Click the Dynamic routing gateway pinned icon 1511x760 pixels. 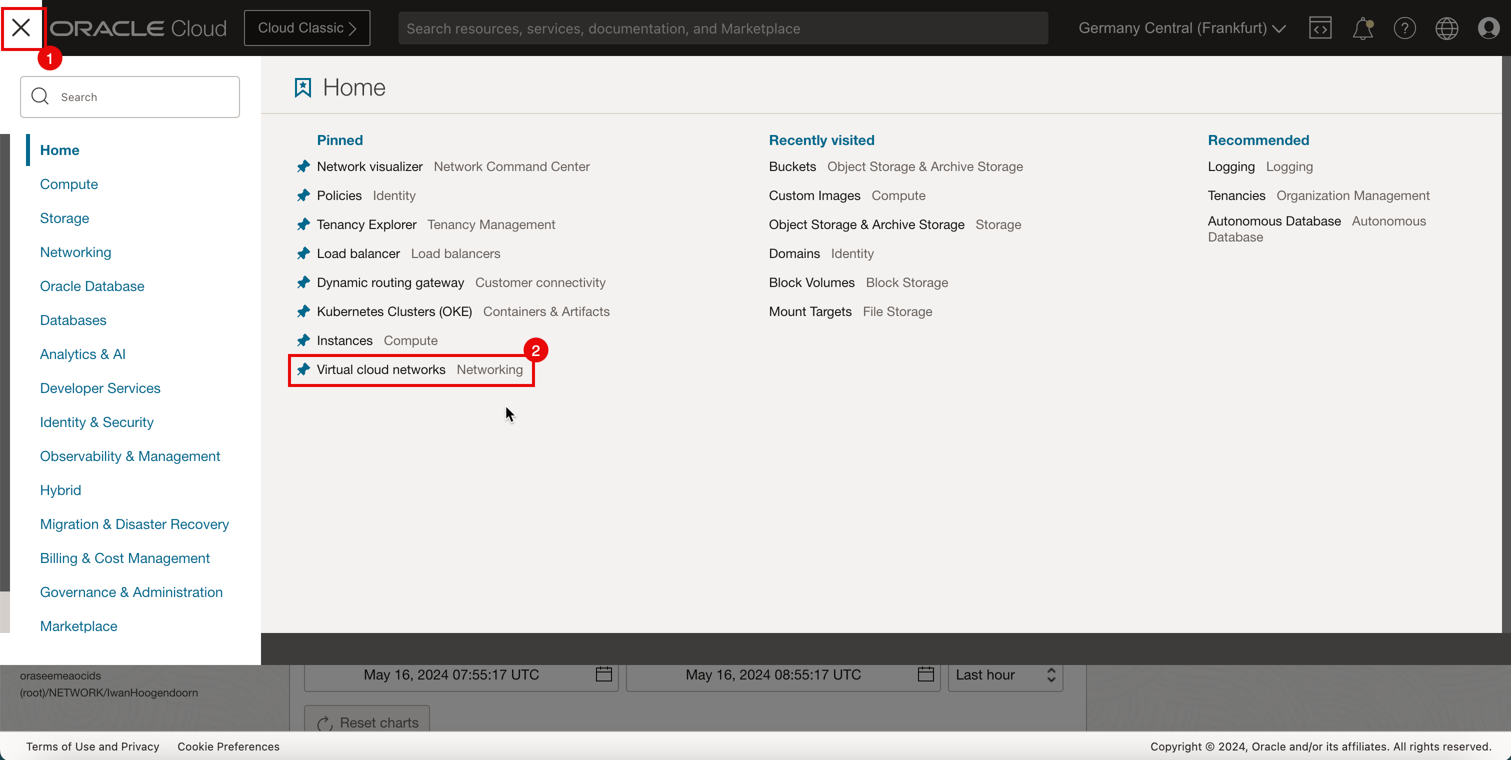click(302, 282)
